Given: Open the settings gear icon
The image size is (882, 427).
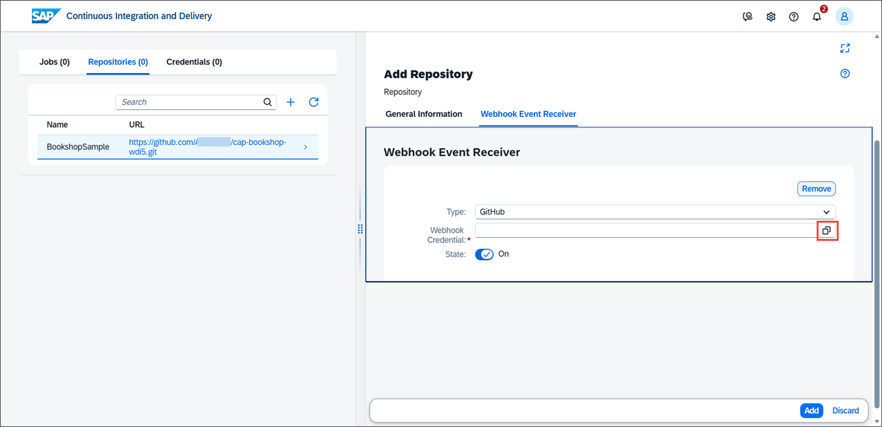Looking at the screenshot, I should click(x=771, y=17).
